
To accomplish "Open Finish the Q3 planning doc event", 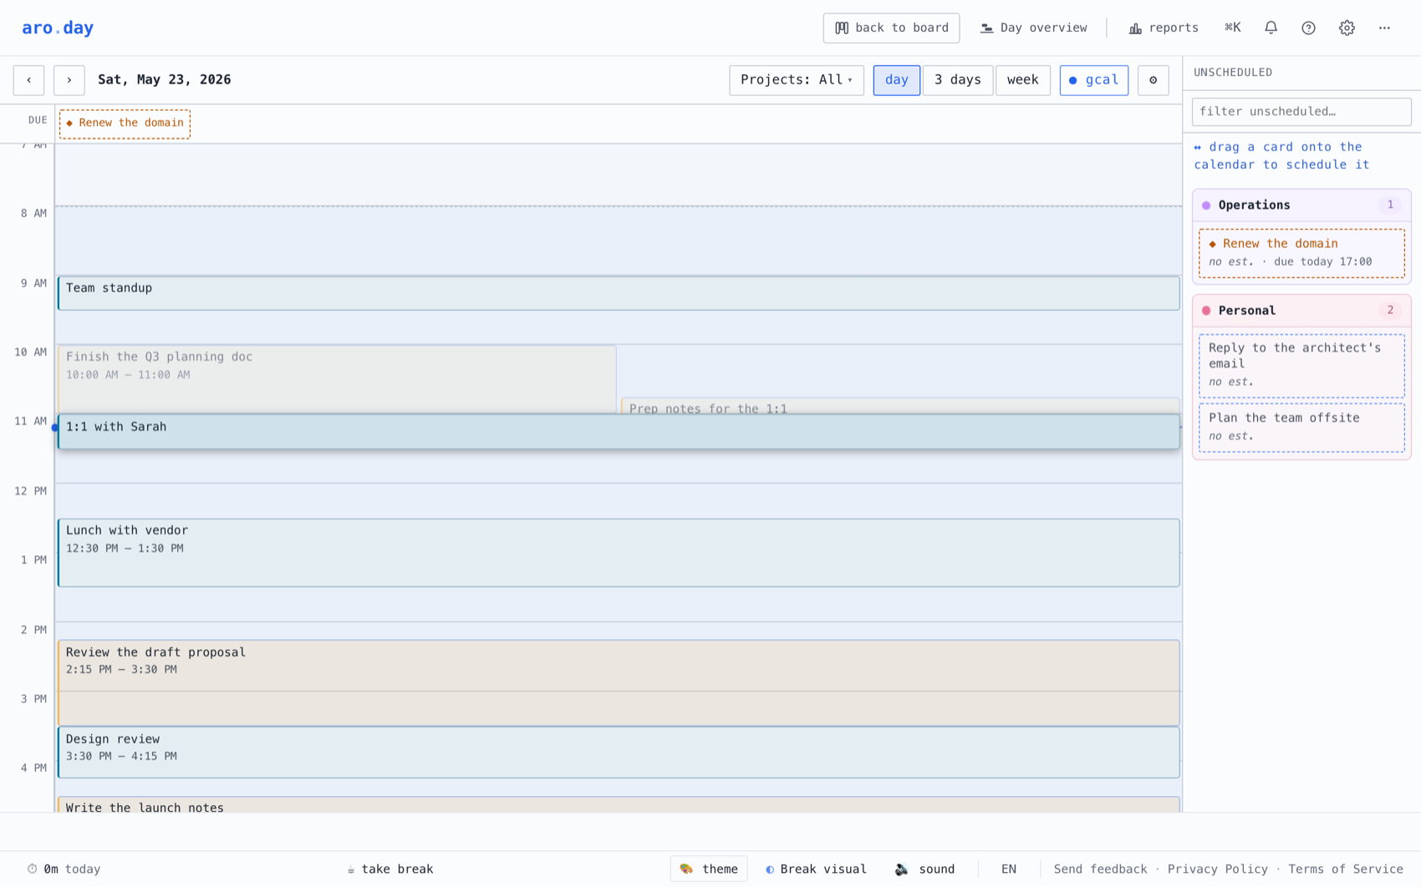I will pyautogui.click(x=337, y=379).
